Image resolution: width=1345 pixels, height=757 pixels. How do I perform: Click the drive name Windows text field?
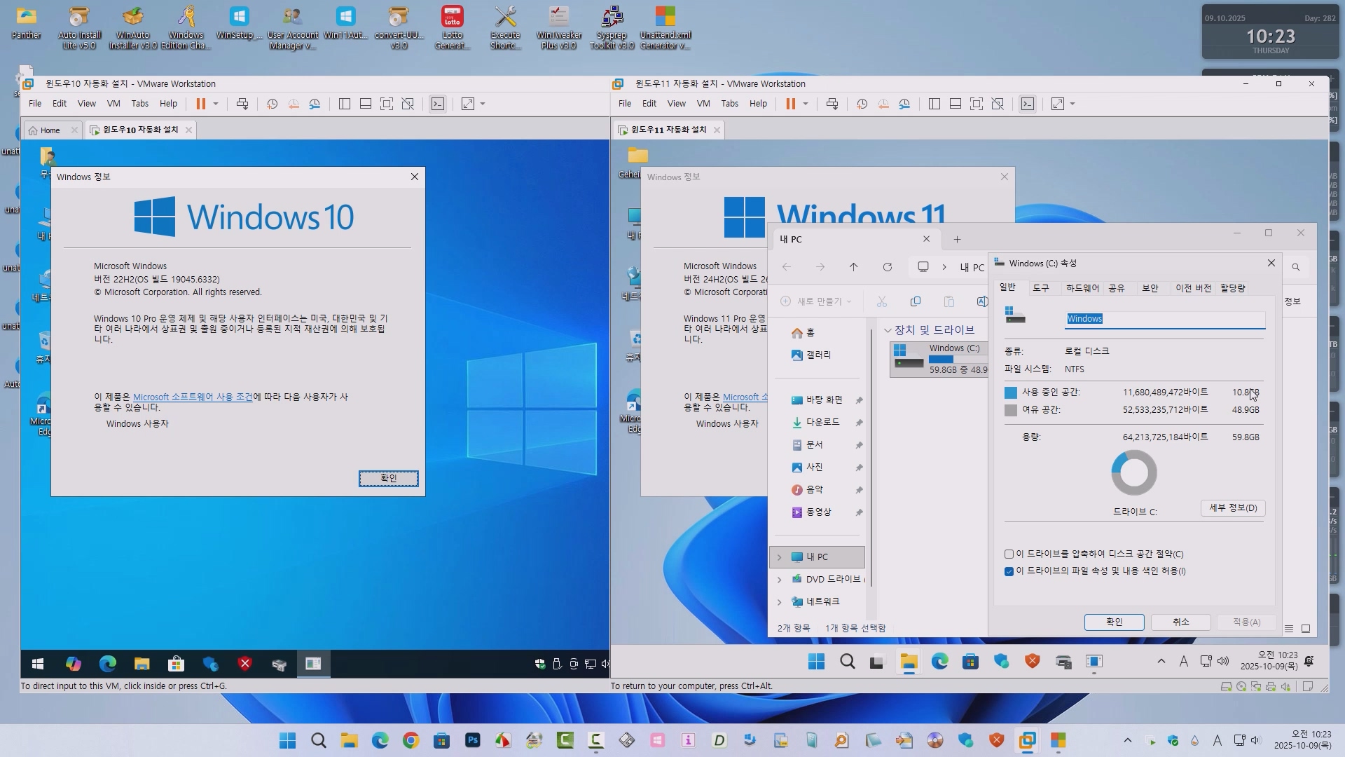pos(1164,319)
